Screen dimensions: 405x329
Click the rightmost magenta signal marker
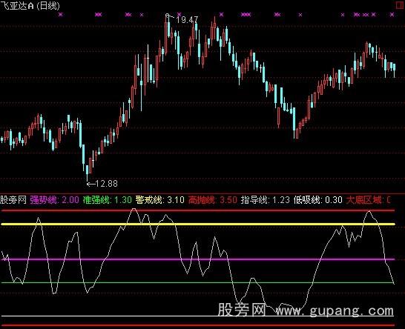pos(392,15)
